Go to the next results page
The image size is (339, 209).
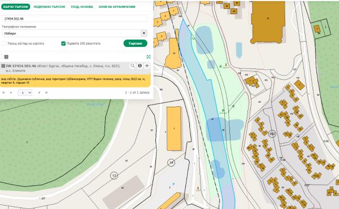coord(40,93)
